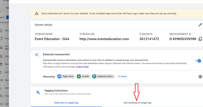The width and height of the screenshot is (203, 107).
Task: Open the Learn more link
Action: (82, 67)
